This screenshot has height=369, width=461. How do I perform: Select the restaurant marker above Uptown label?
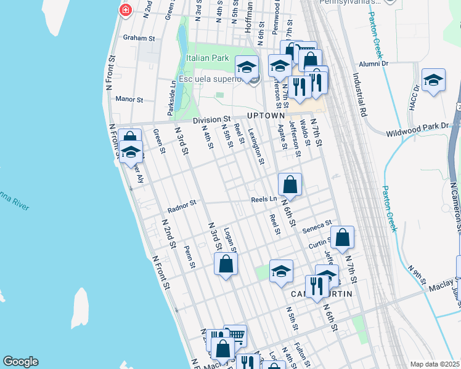[x=300, y=89]
